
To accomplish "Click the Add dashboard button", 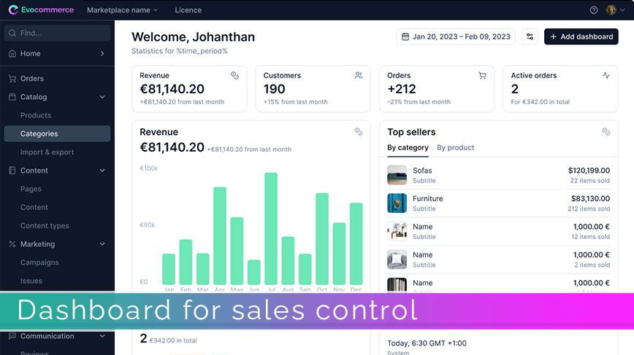I will click(581, 36).
